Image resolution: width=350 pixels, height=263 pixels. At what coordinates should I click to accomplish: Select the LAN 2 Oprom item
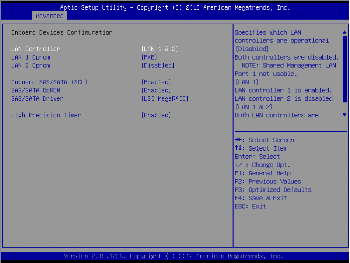[x=31, y=66]
